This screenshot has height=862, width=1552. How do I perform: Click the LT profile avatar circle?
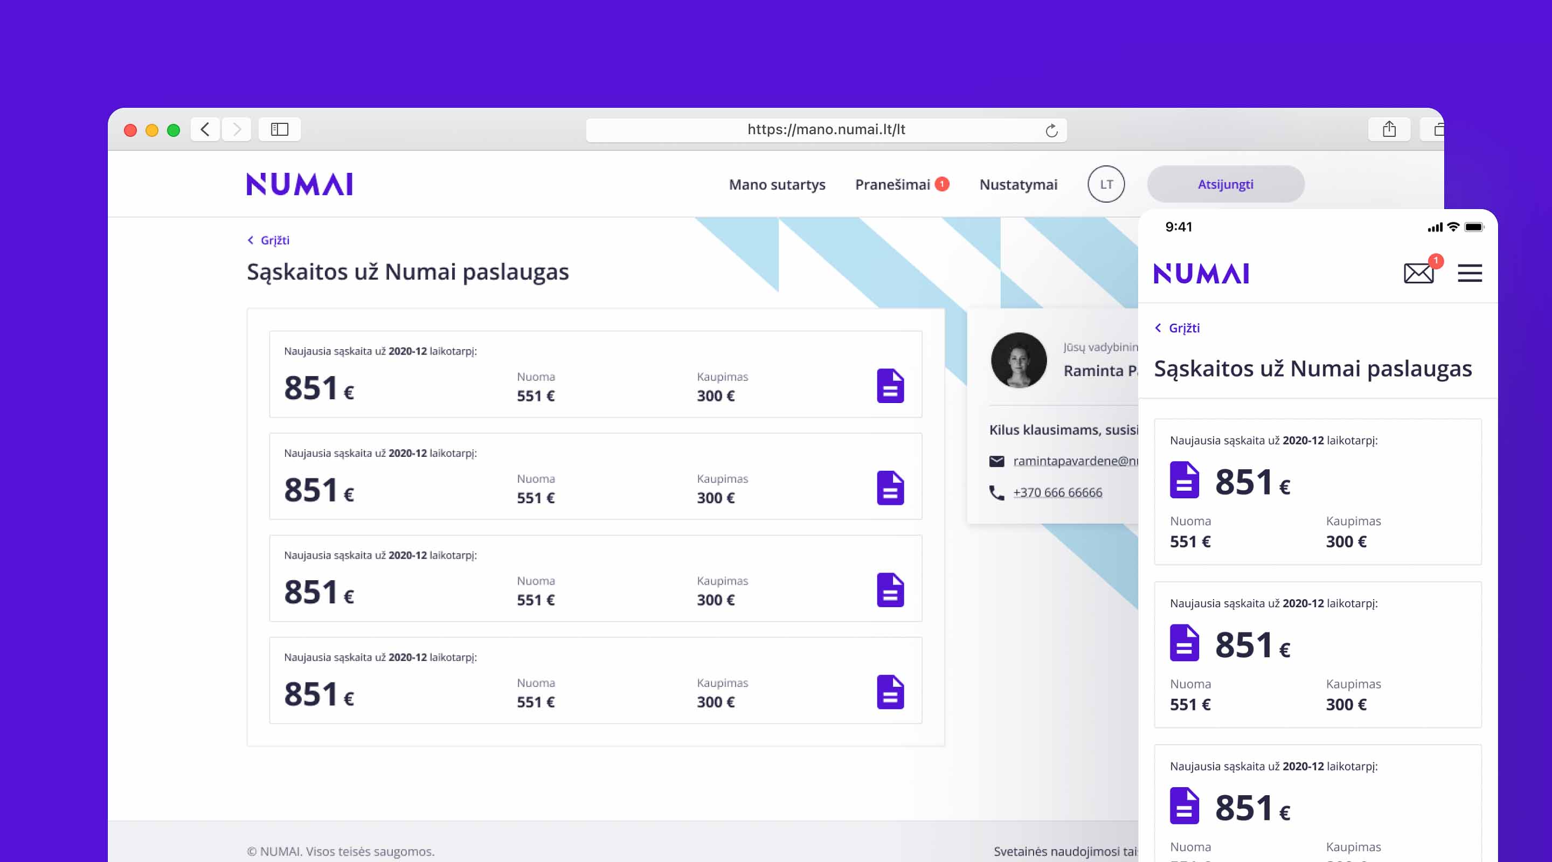tap(1106, 184)
